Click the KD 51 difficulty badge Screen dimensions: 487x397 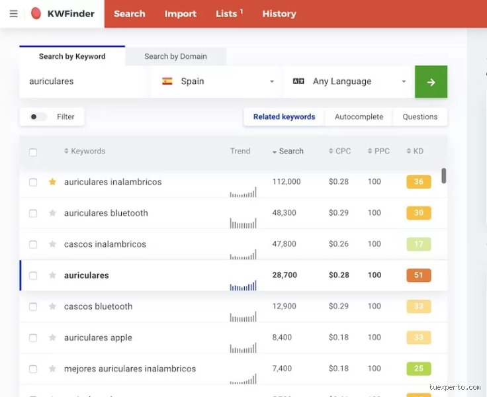pyautogui.click(x=419, y=275)
